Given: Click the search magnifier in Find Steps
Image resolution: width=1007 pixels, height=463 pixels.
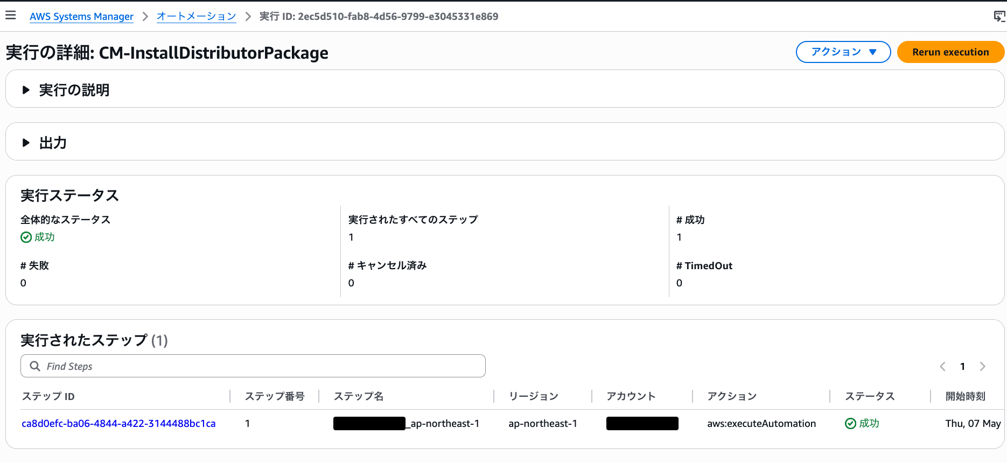Looking at the screenshot, I should [x=35, y=366].
